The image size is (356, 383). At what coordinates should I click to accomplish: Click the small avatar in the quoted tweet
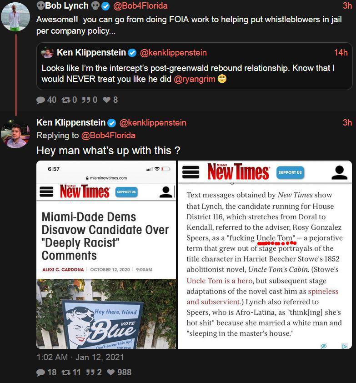pos(48,53)
